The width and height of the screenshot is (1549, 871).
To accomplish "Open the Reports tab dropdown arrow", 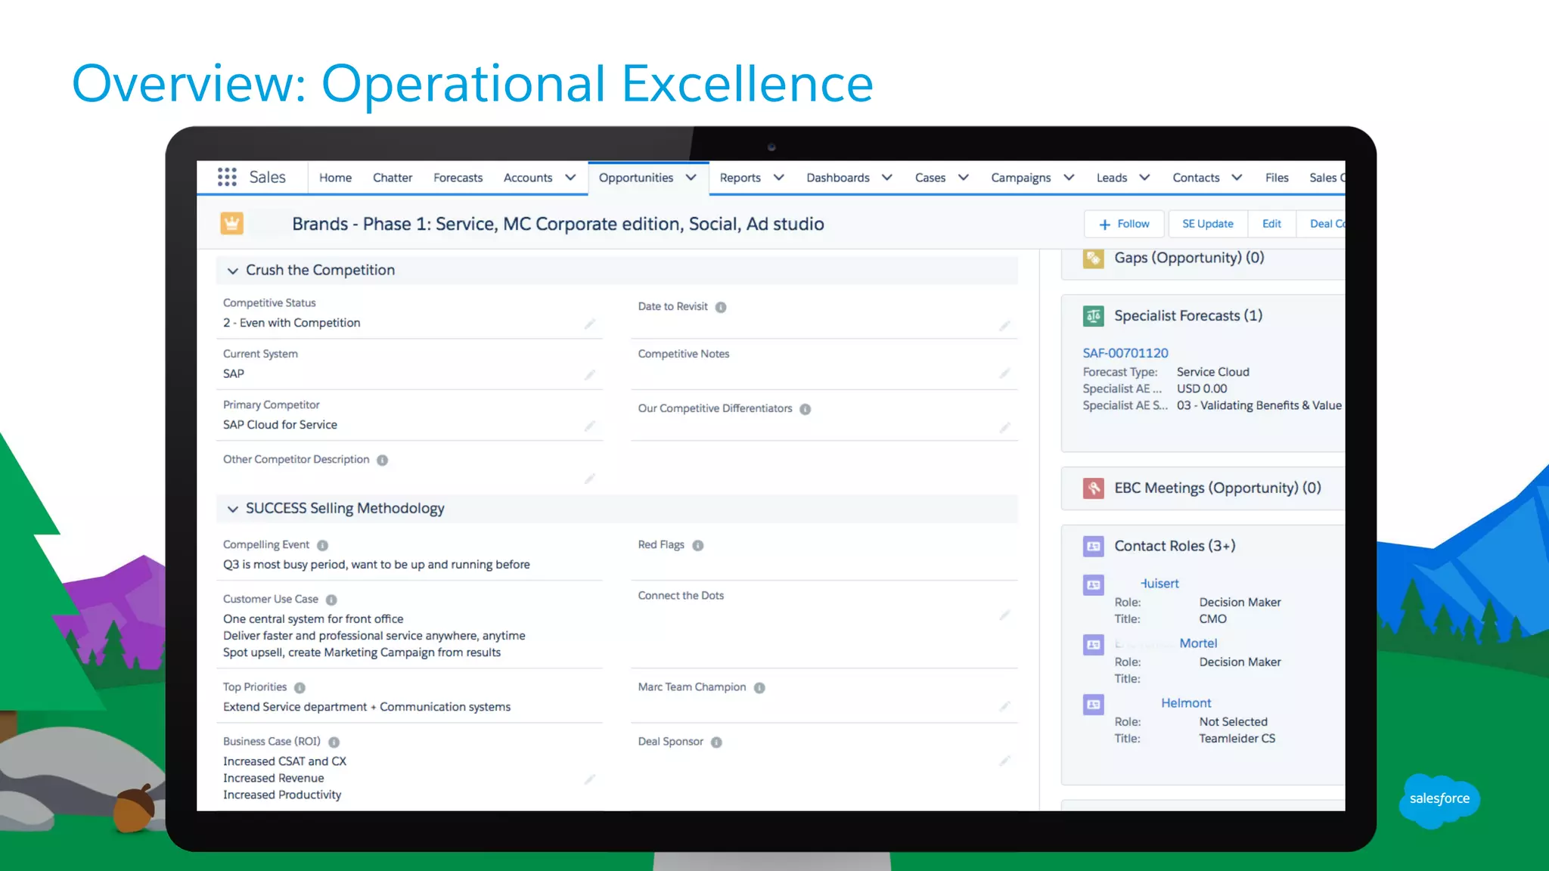I will (778, 178).
